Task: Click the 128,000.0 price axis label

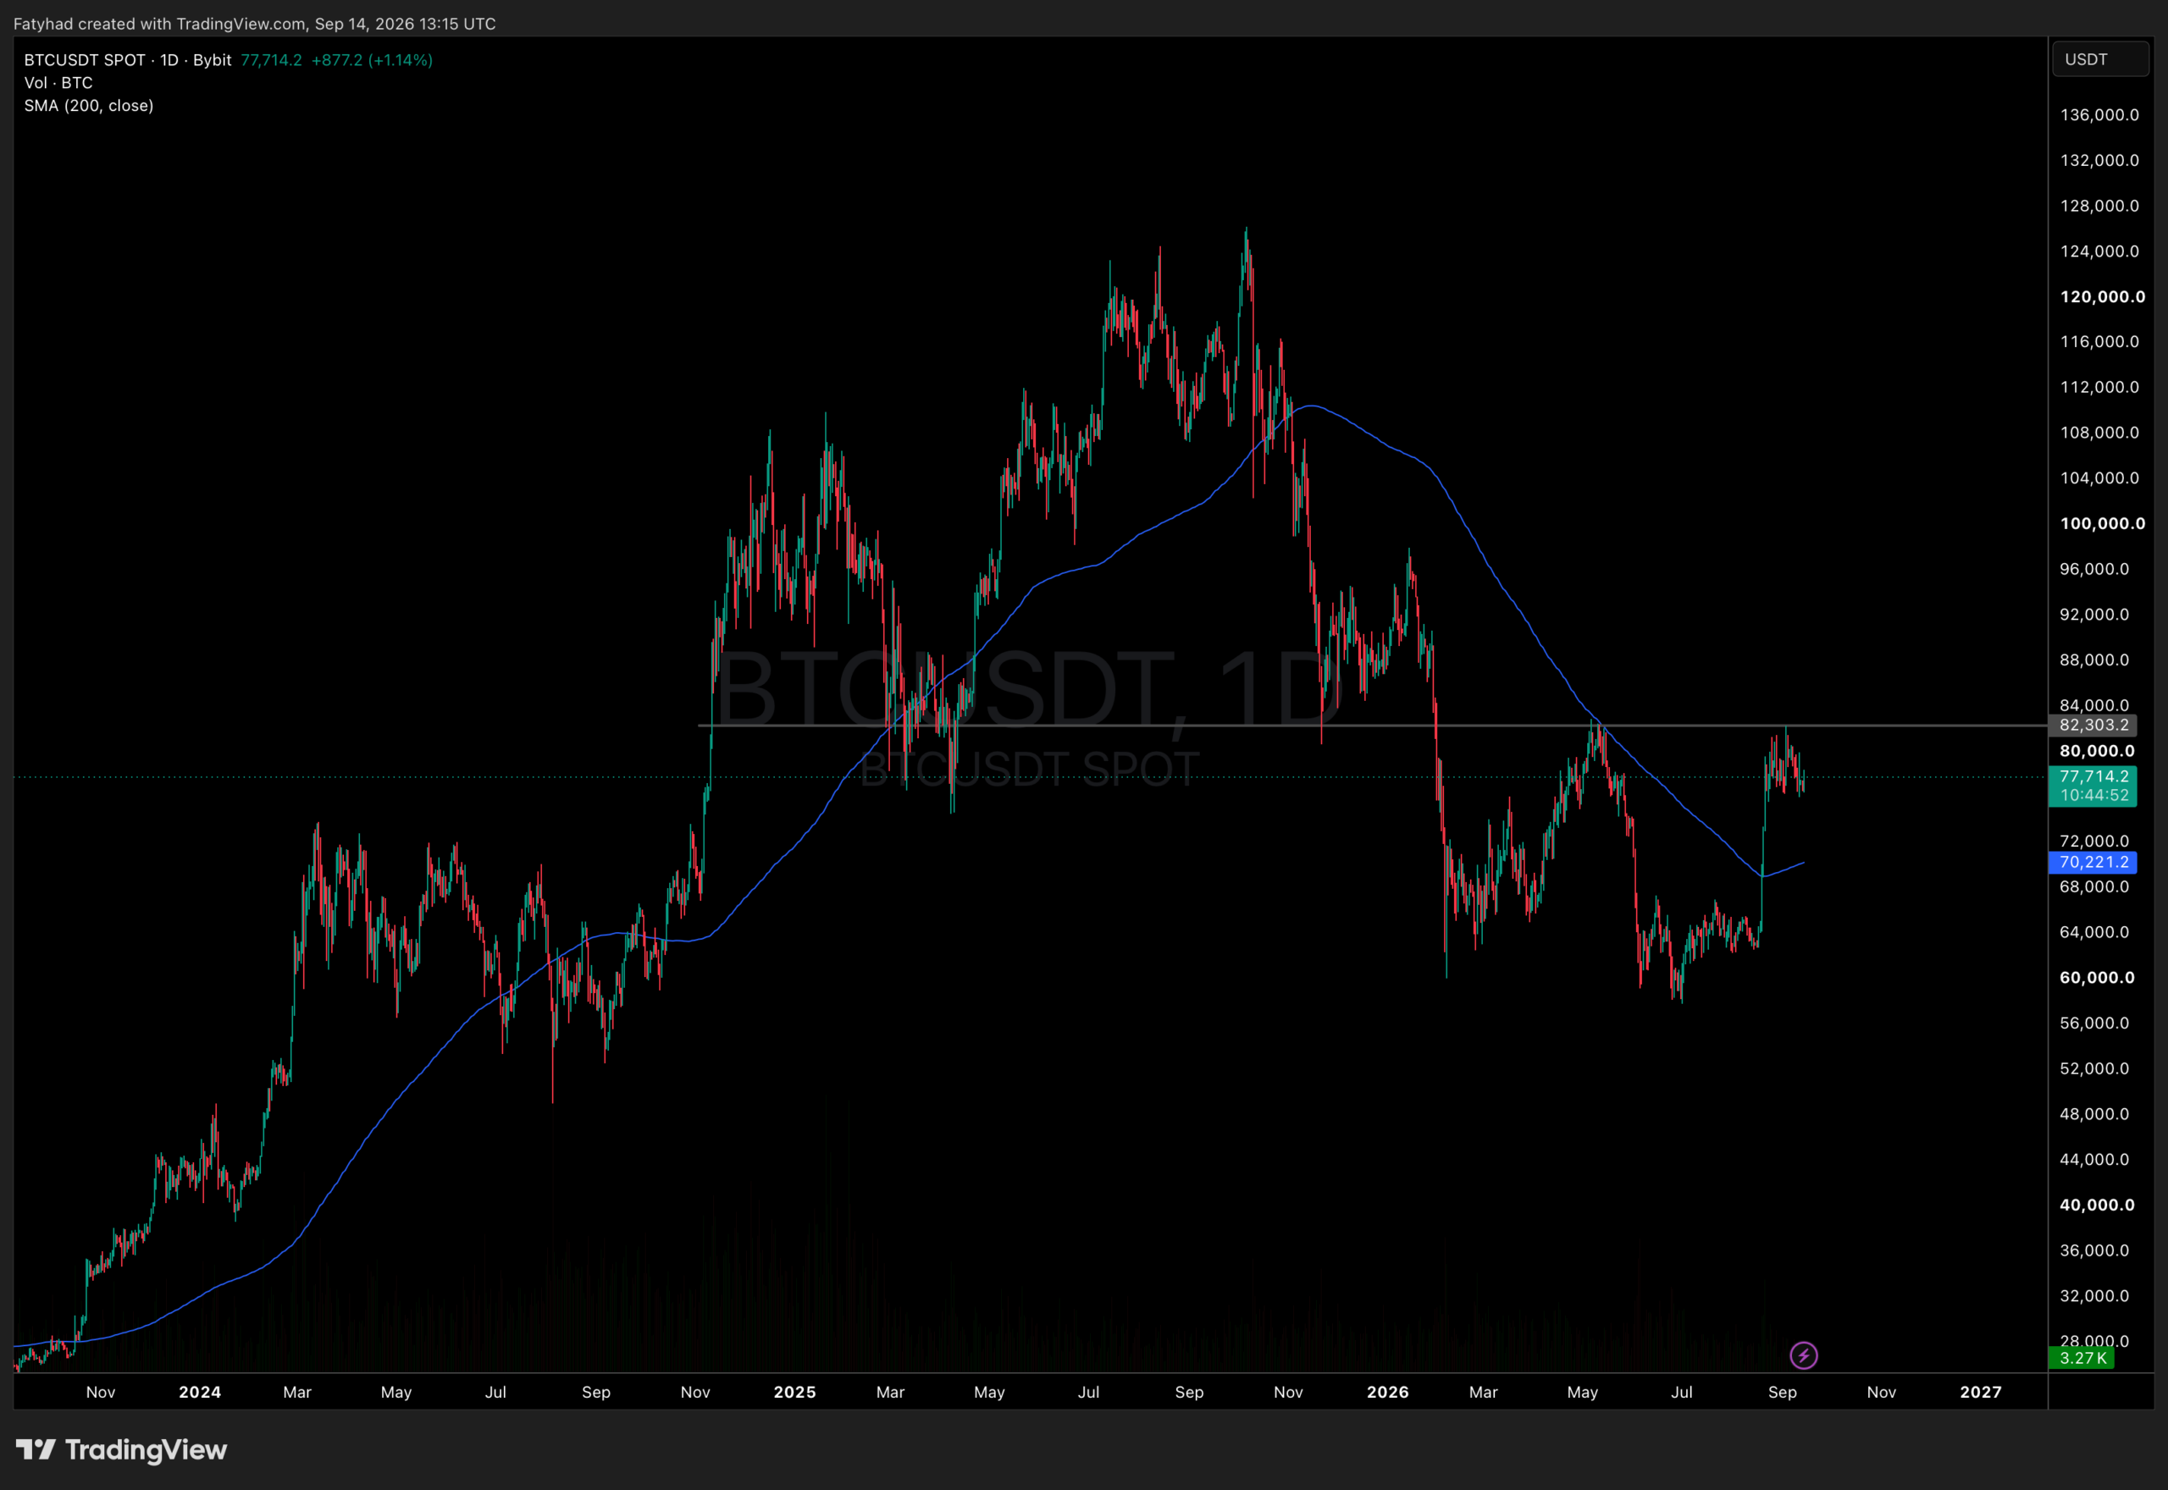Action: point(2100,206)
